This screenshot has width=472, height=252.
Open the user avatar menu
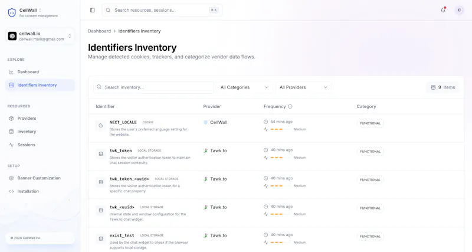point(459,10)
